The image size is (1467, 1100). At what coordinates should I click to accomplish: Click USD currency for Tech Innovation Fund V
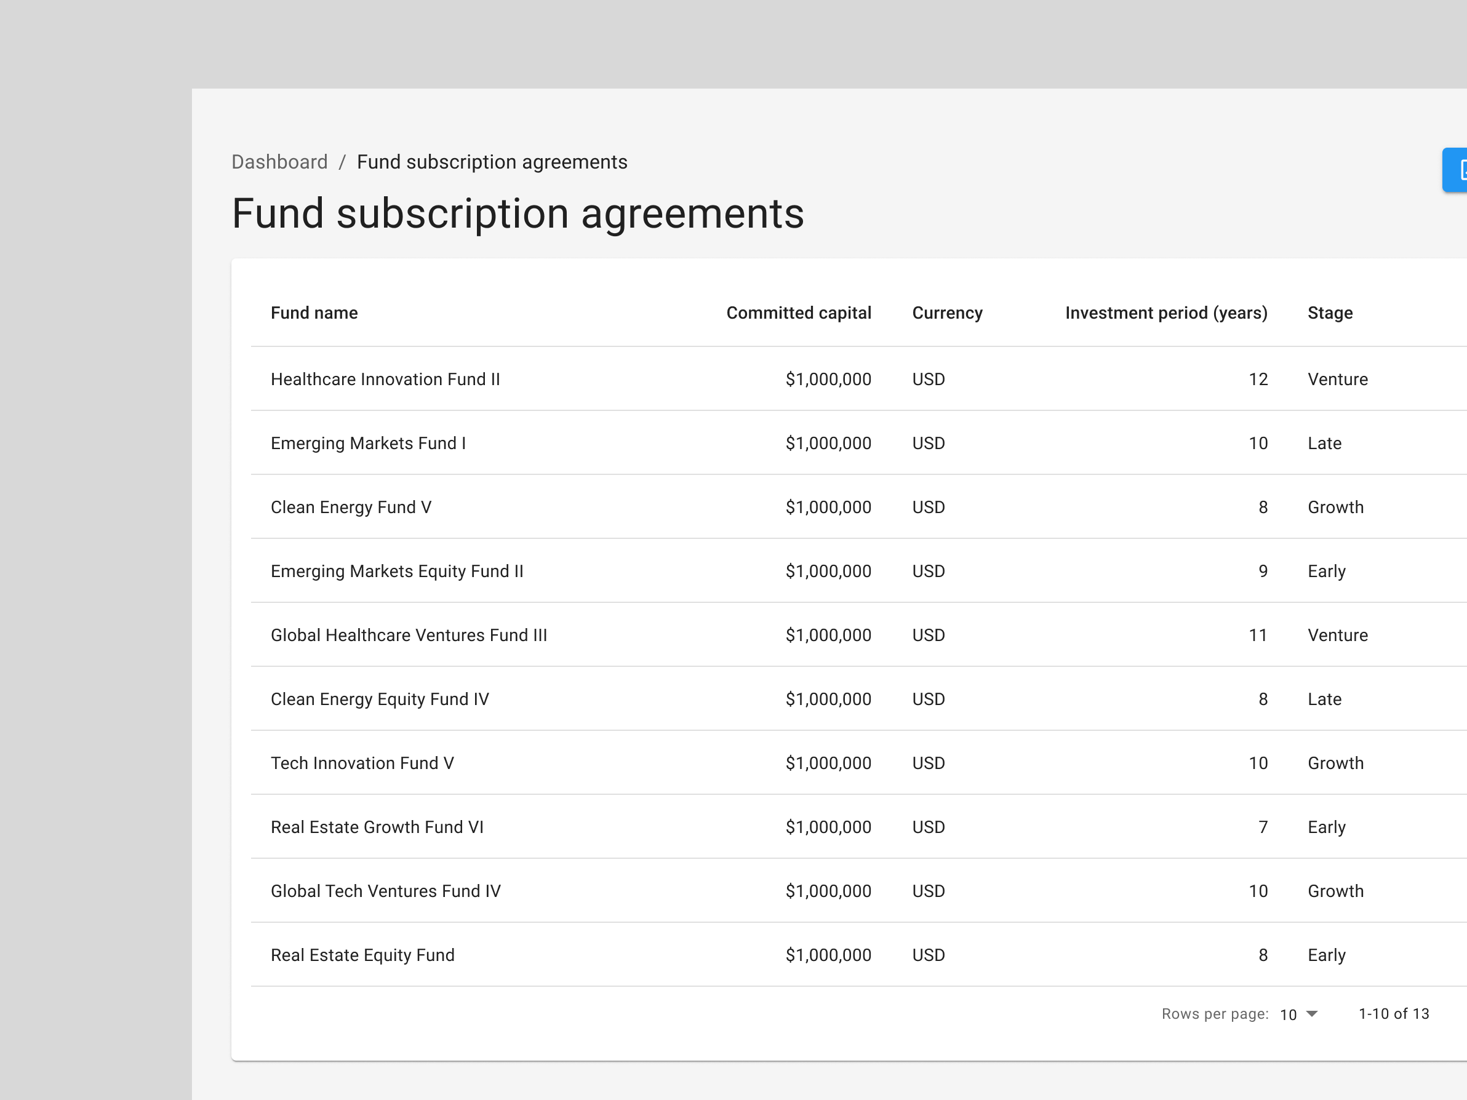(x=928, y=763)
